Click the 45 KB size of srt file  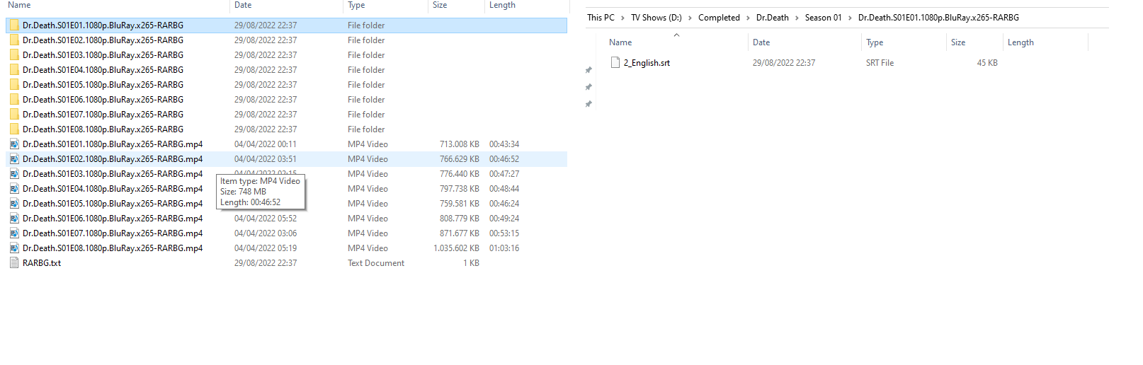coord(987,63)
